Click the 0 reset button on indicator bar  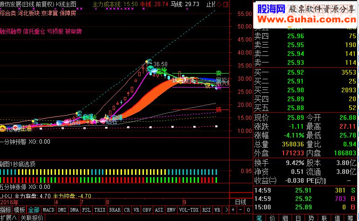pyautogui.click(x=248, y=210)
